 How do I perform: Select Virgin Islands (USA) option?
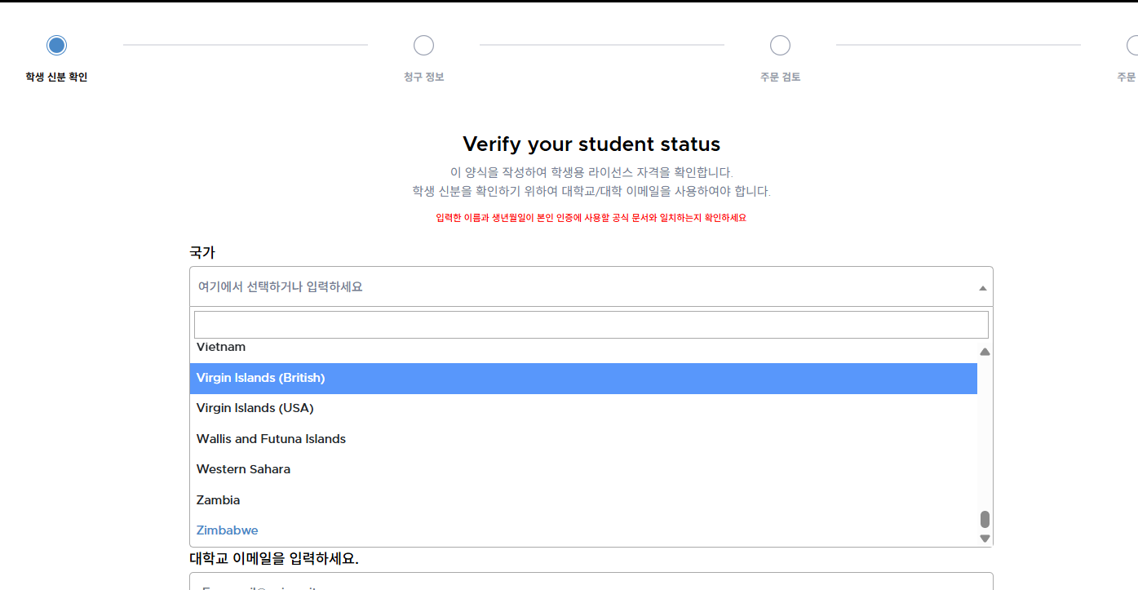pos(255,408)
